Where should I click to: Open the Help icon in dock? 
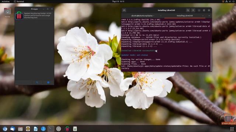[x=43, y=129]
